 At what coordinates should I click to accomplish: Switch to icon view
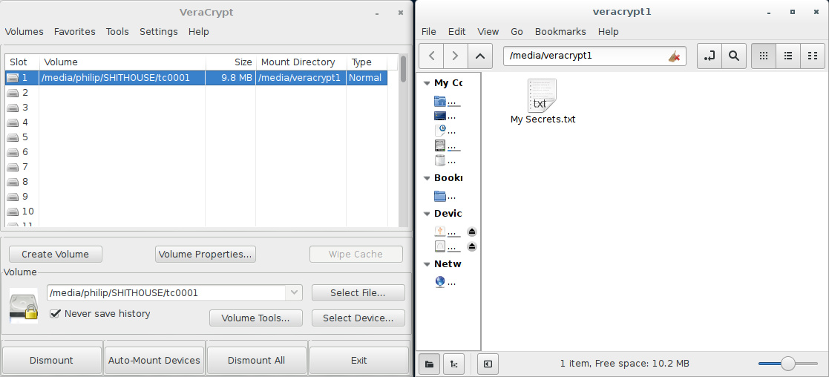(x=764, y=56)
